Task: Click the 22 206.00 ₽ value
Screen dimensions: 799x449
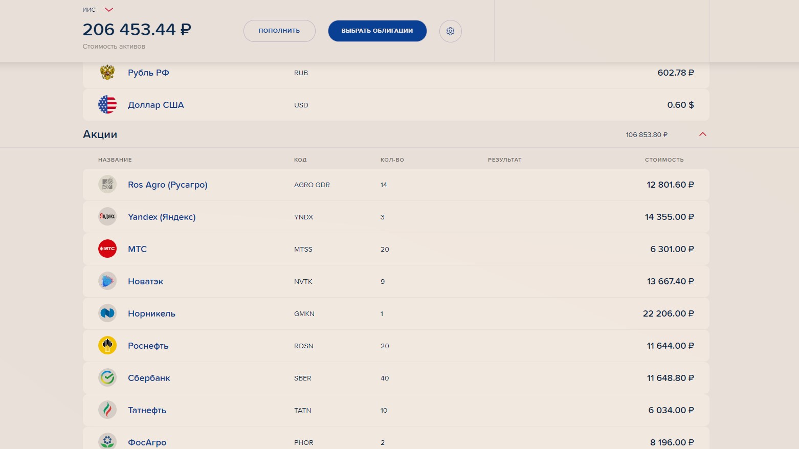Action: coord(669,313)
